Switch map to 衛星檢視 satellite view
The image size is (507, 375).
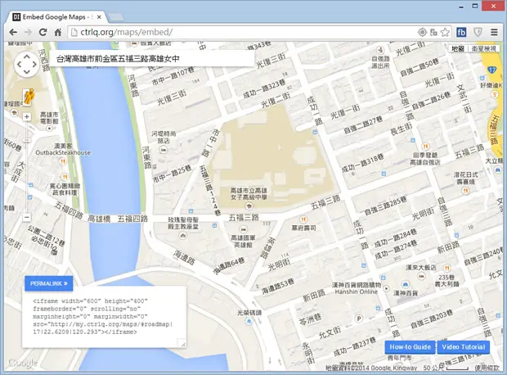point(484,48)
